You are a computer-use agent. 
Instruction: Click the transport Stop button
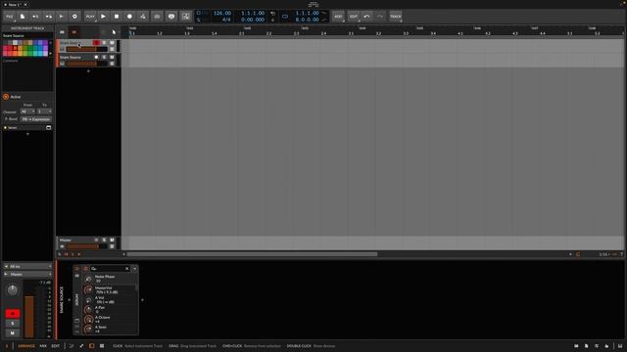coord(117,17)
